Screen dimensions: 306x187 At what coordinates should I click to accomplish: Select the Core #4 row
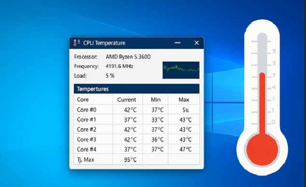[137, 149]
